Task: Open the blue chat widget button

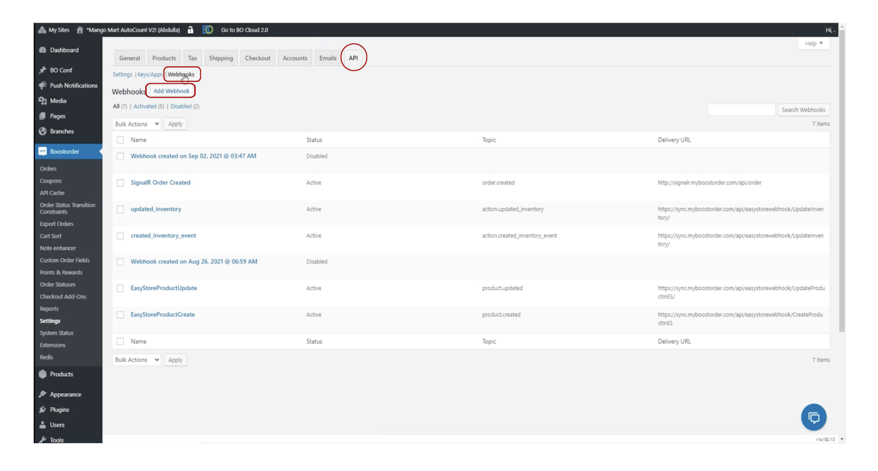Action: pos(814,417)
